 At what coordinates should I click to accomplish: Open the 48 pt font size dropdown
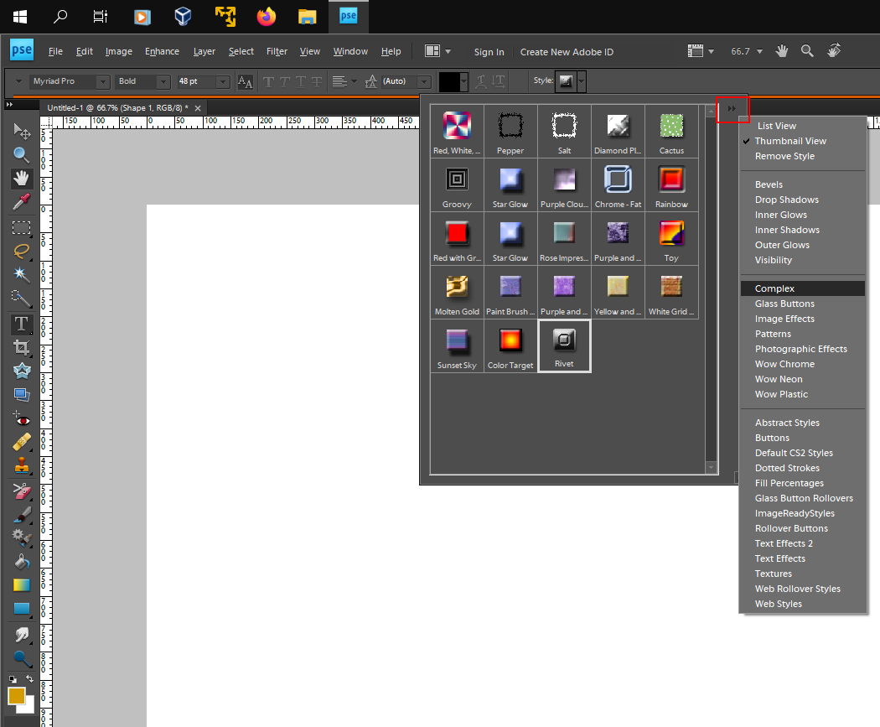[221, 81]
